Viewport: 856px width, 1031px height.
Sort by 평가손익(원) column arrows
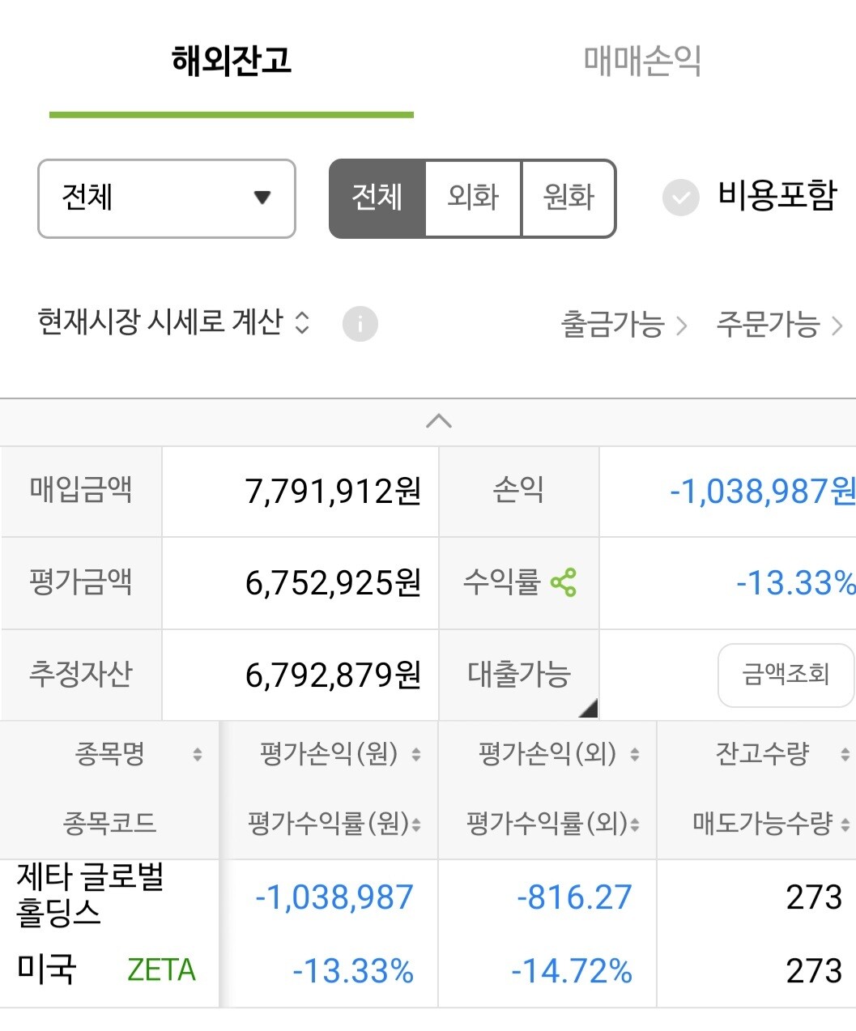[x=416, y=755]
